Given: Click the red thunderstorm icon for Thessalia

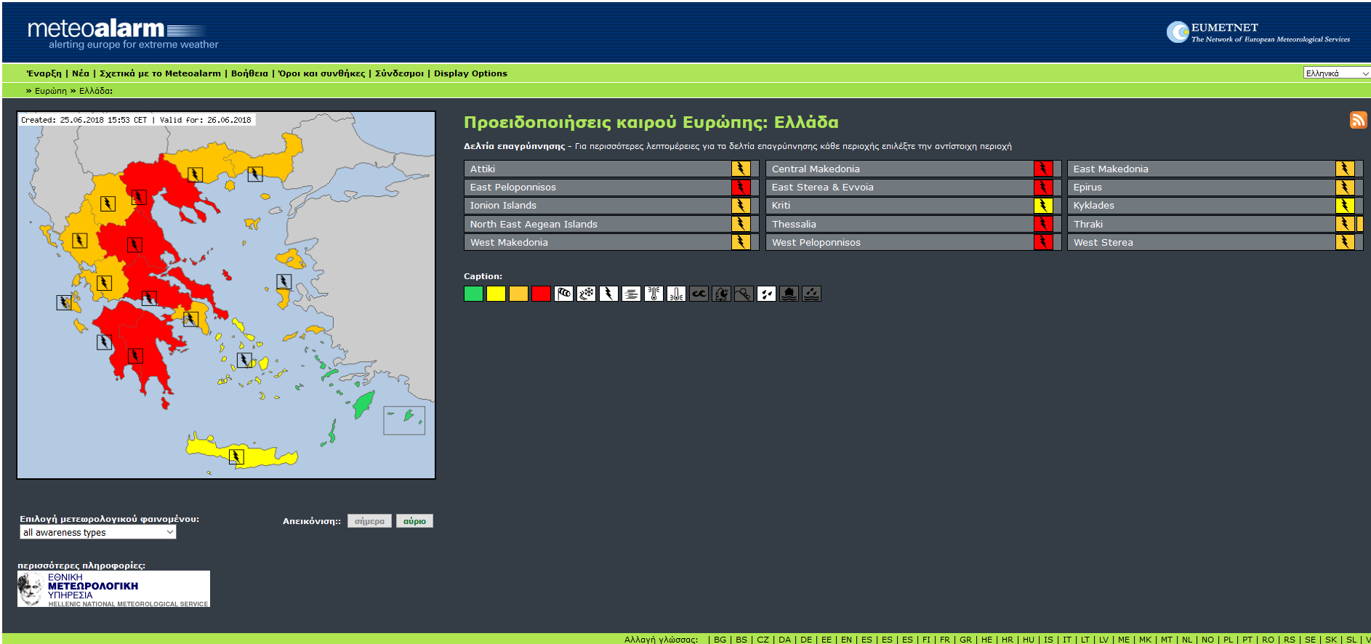Looking at the screenshot, I should coord(1043,224).
